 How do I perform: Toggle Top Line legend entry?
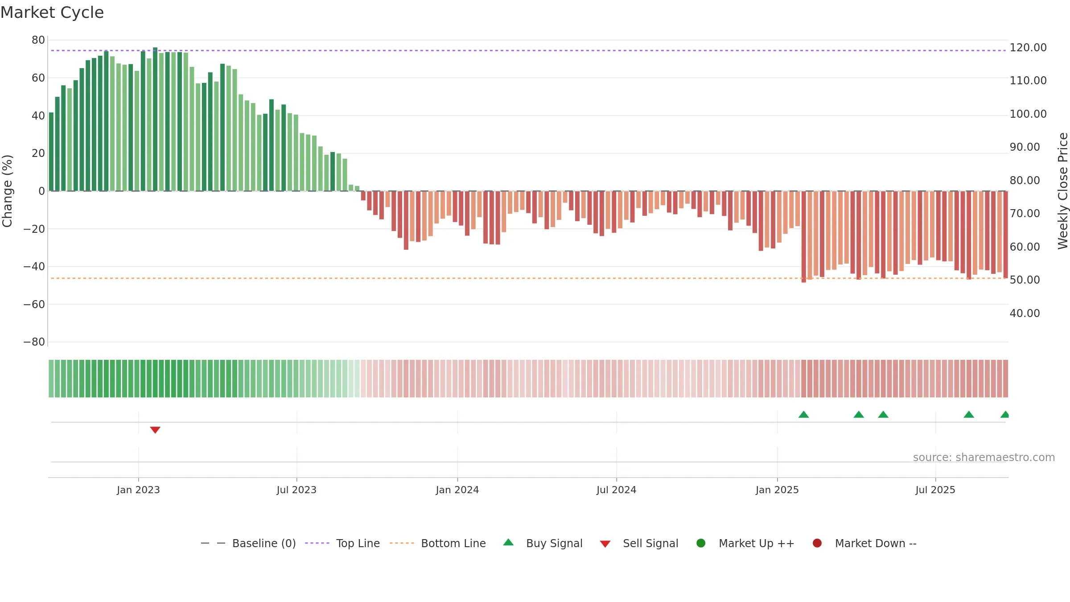[342, 543]
